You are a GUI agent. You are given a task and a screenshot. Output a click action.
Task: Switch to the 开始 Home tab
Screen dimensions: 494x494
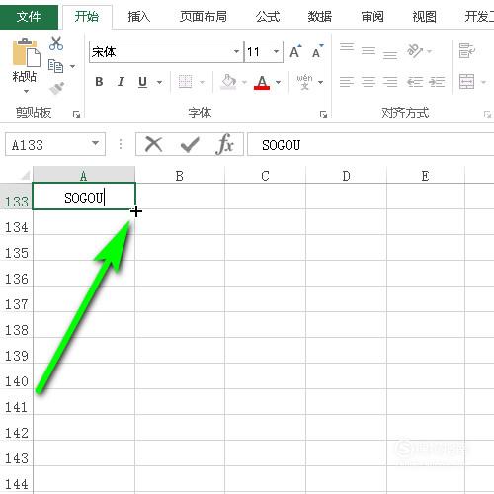click(x=87, y=16)
